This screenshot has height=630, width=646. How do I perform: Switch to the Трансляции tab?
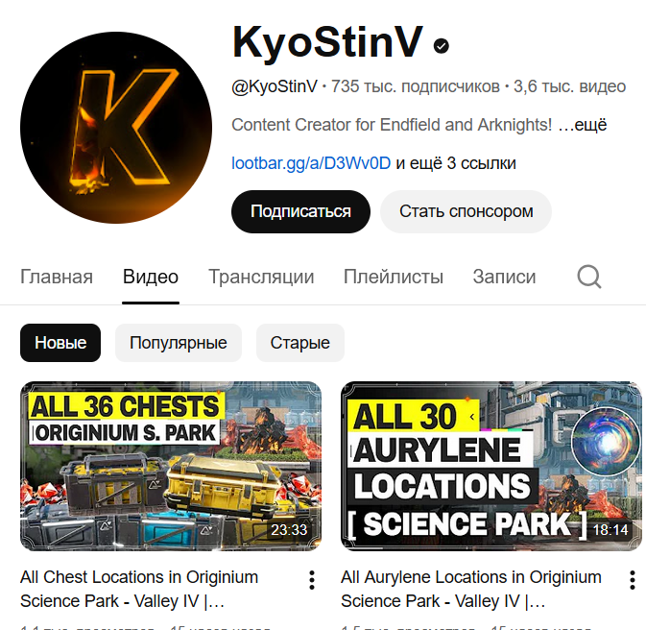[x=261, y=277]
